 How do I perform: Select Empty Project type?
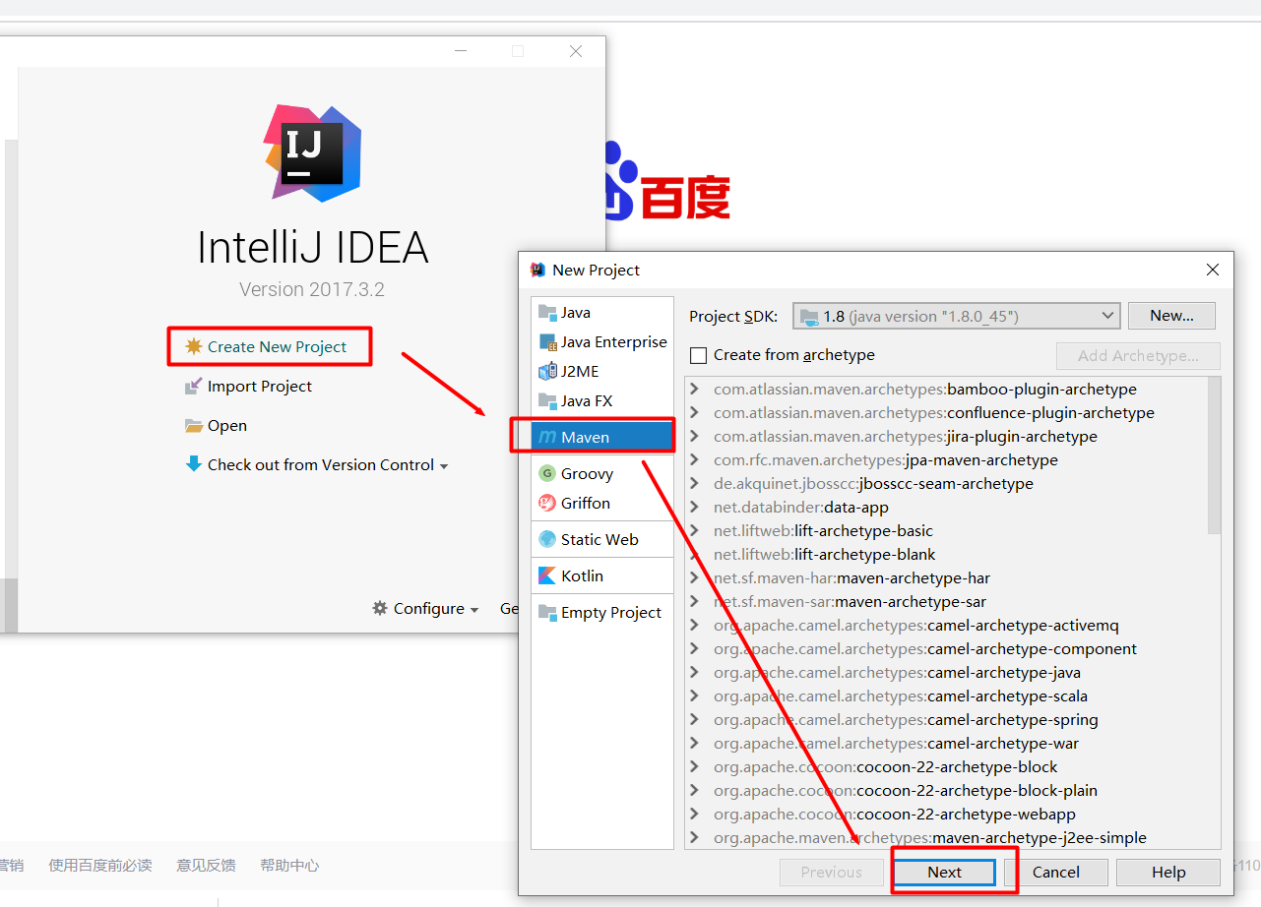(602, 613)
